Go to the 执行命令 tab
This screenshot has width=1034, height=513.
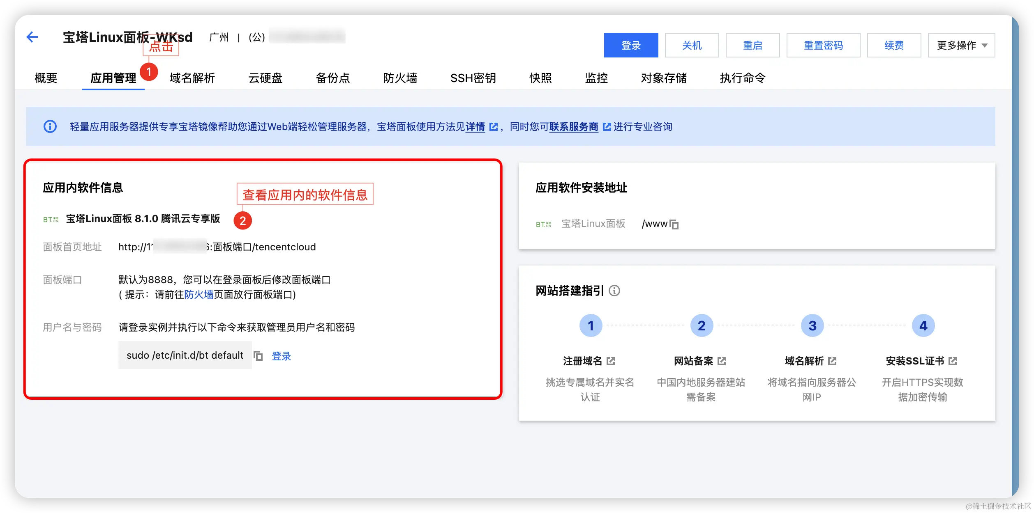click(742, 78)
